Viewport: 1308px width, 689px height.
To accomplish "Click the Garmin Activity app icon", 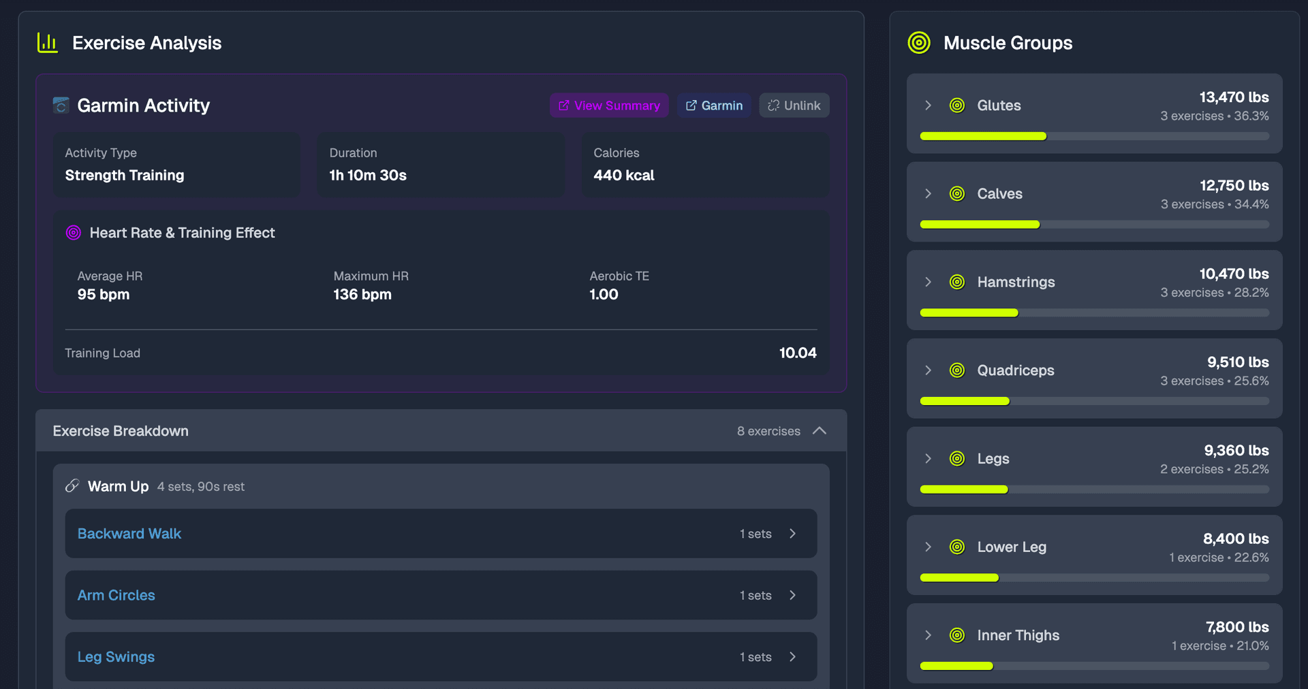I will coord(61,105).
